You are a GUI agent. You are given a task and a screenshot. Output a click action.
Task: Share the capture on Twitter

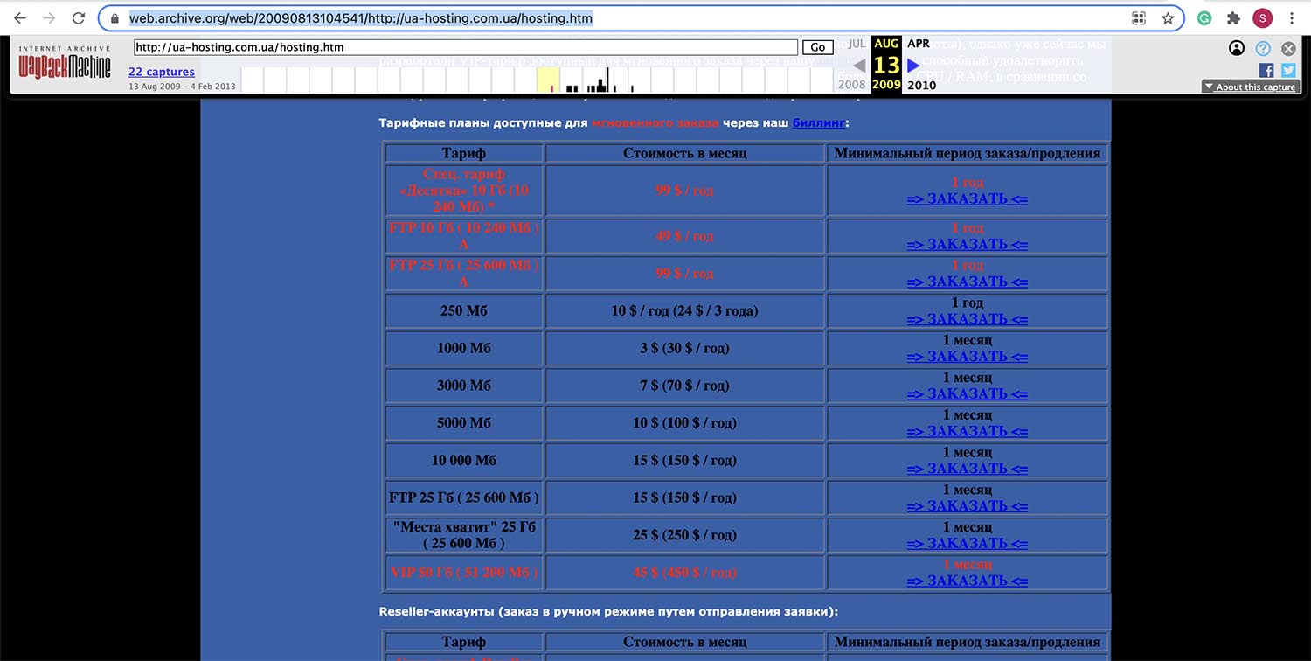pyautogui.click(x=1288, y=70)
